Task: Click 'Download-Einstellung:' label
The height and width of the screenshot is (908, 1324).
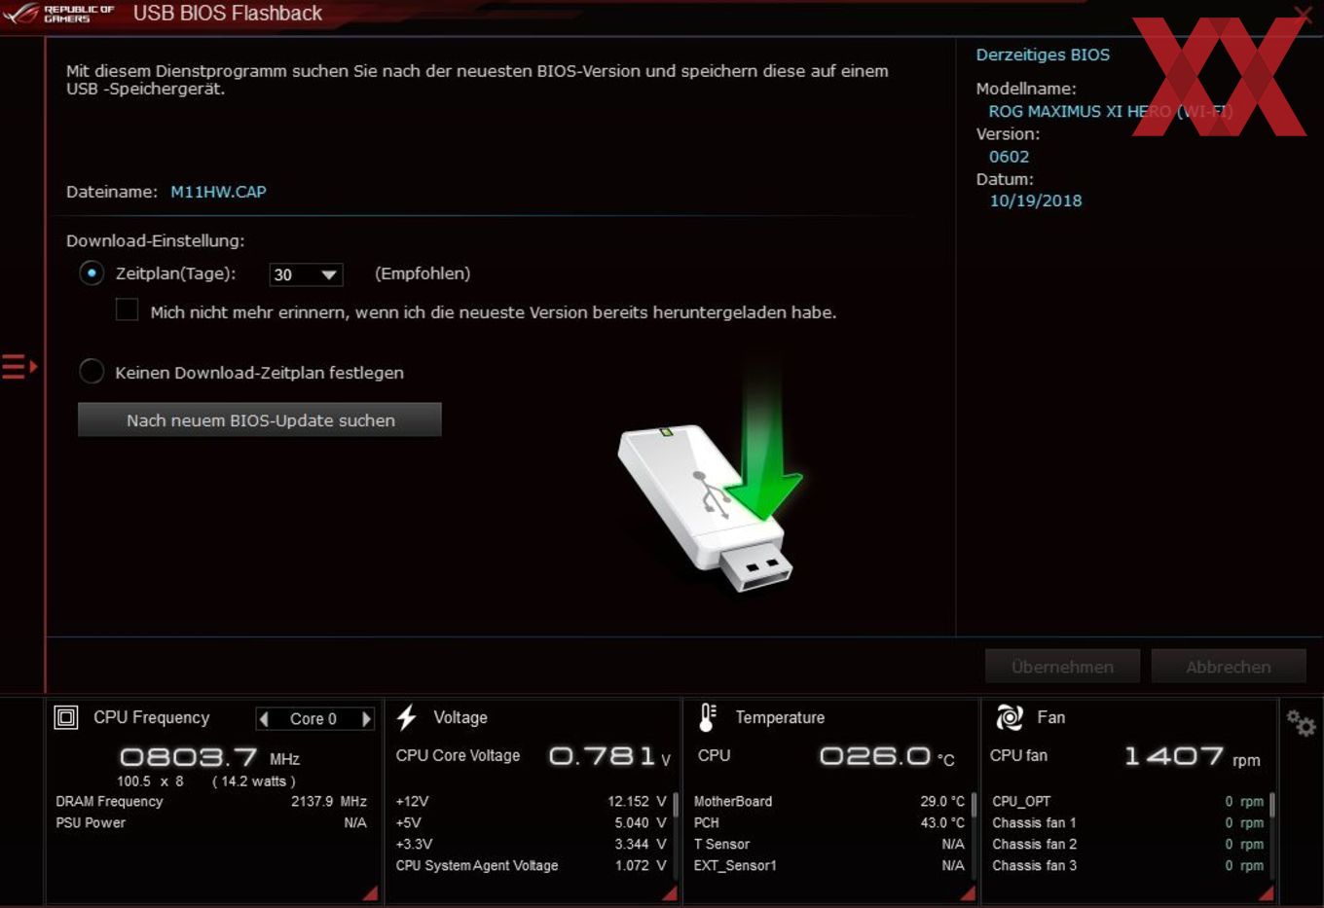Action: pos(156,240)
